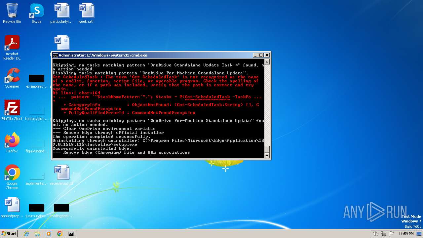
Task: Click 'Clear OneDrive environment variable' line
Action: [104, 129]
